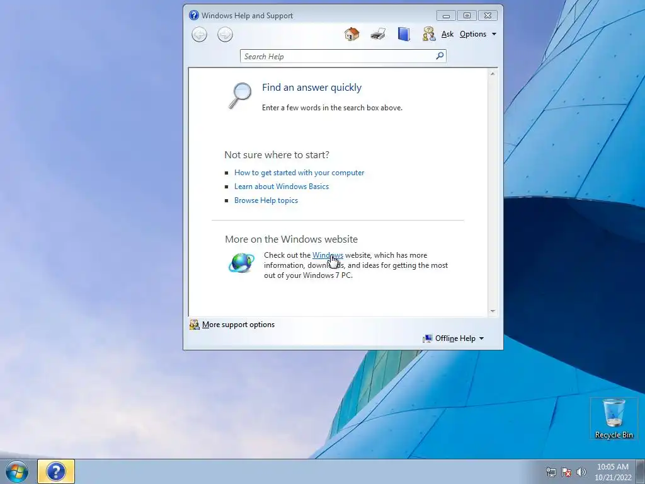
Task: Minimize the Help and Support window
Action: pos(446,16)
